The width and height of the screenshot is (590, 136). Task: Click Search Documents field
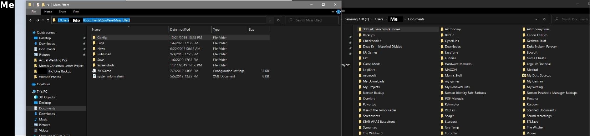pos(571,19)
